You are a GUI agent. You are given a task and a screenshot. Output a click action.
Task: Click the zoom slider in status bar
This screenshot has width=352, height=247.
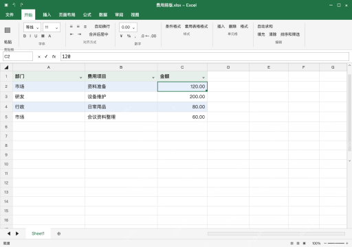(336, 244)
